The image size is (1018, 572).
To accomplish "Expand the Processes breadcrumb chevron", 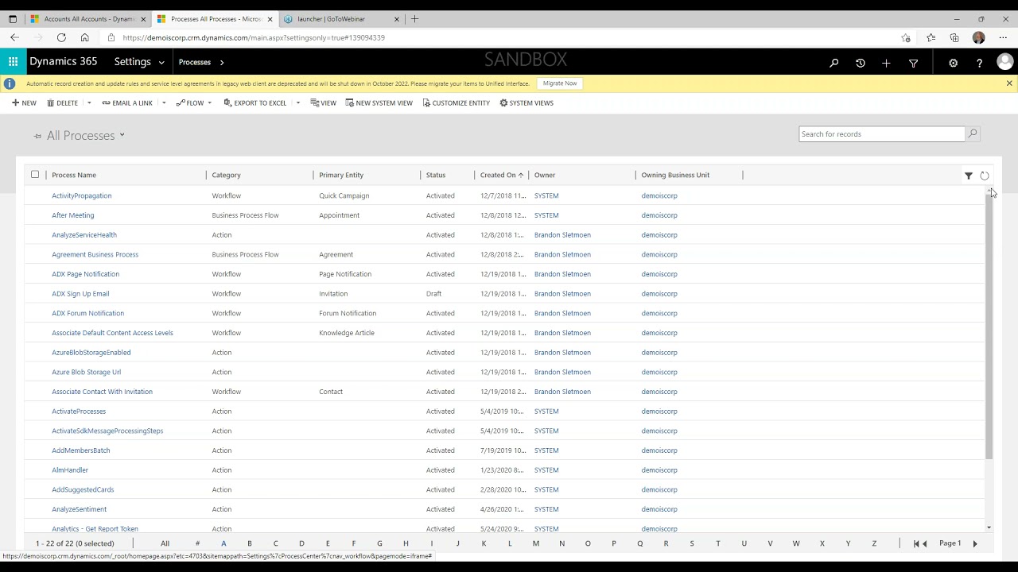I will pyautogui.click(x=222, y=62).
